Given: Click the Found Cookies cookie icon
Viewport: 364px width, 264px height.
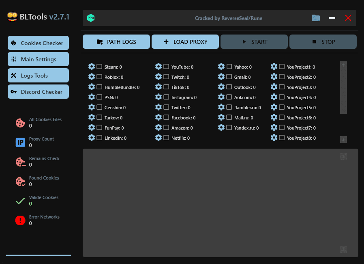Looking at the screenshot, I should [x=20, y=182].
